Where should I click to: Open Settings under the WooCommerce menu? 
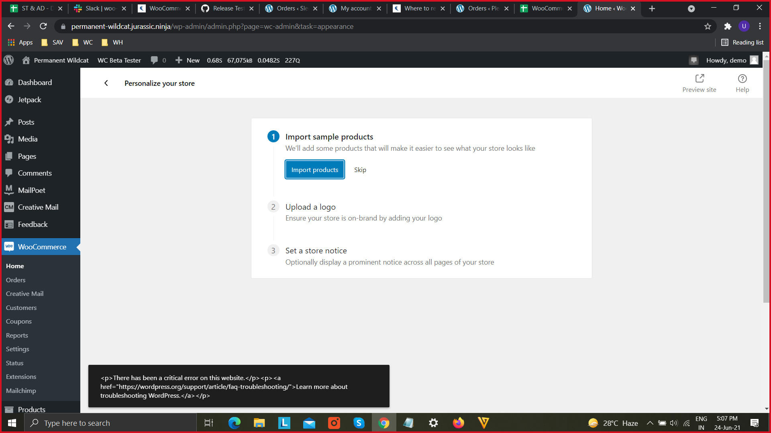tap(17, 349)
